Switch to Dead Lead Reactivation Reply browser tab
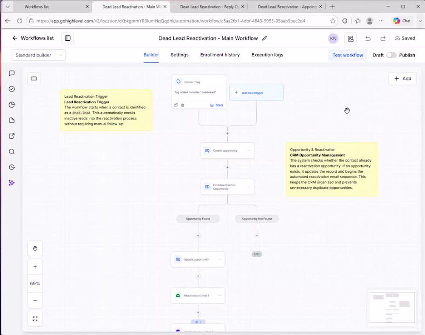Screen dimensions: 425x335 [209, 7]
